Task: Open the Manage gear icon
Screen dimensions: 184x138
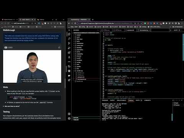Action: pyautogui.click(x=69, y=118)
